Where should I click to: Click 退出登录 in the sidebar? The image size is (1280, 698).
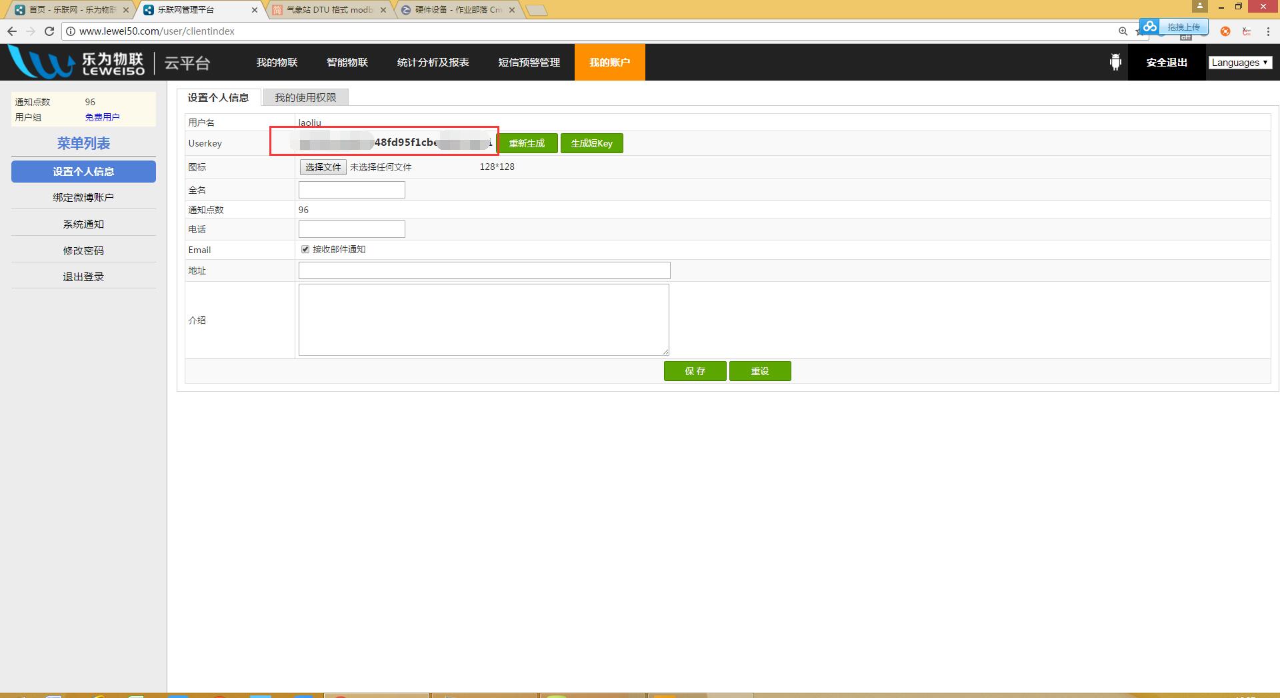pos(83,276)
